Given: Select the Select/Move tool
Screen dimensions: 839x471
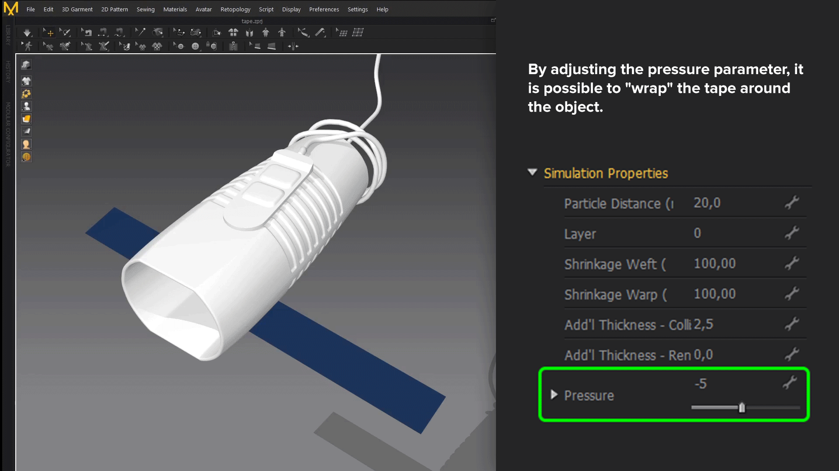Looking at the screenshot, I should tap(49, 33).
